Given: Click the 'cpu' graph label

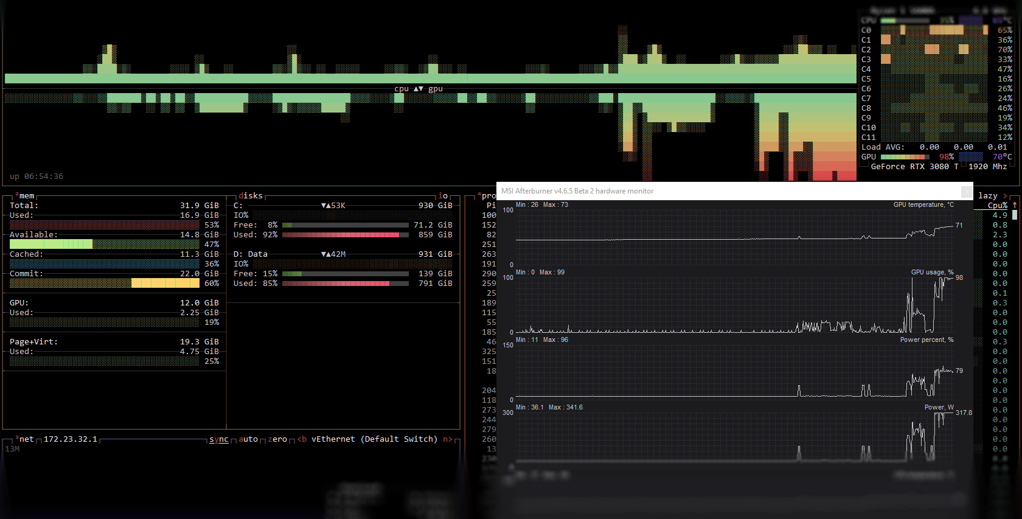Looking at the screenshot, I should pos(401,89).
